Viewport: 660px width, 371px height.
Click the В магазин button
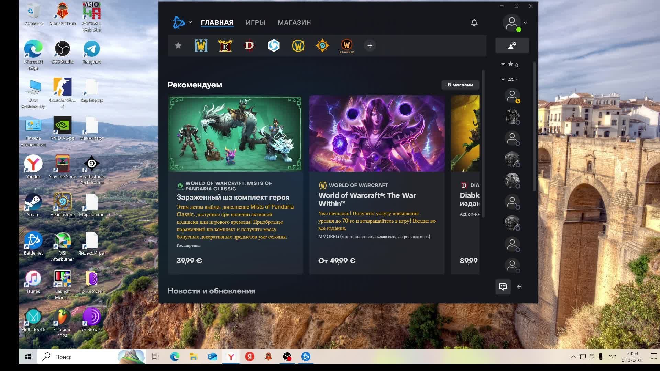click(x=460, y=85)
